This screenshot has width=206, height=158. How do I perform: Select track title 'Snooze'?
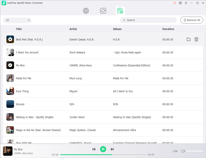(x=20, y=104)
